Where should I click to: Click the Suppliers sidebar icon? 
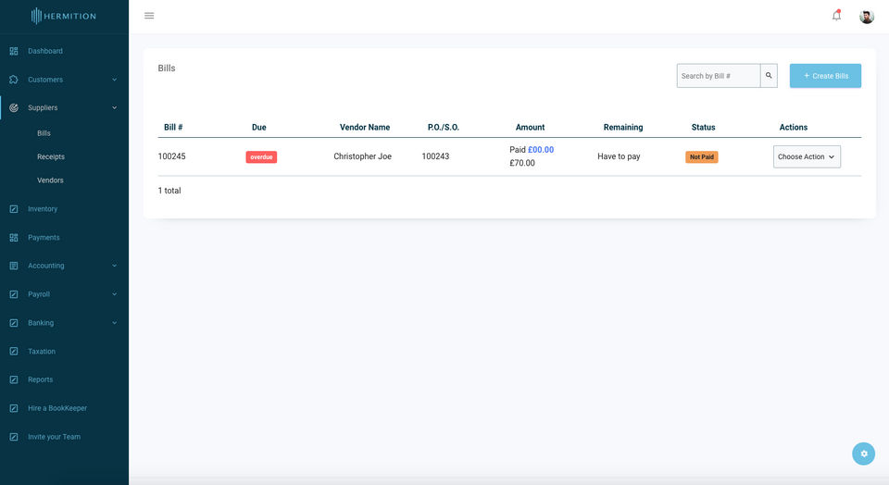(x=14, y=107)
